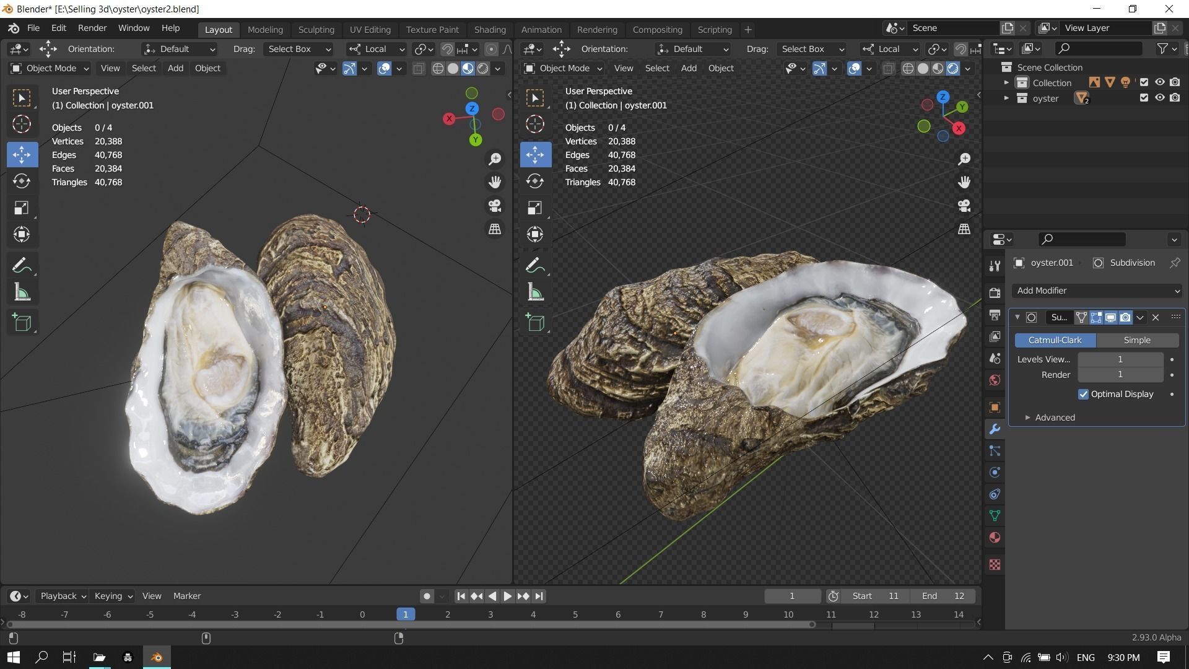Open the Render properties tab
The height and width of the screenshot is (669, 1189).
tap(995, 293)
